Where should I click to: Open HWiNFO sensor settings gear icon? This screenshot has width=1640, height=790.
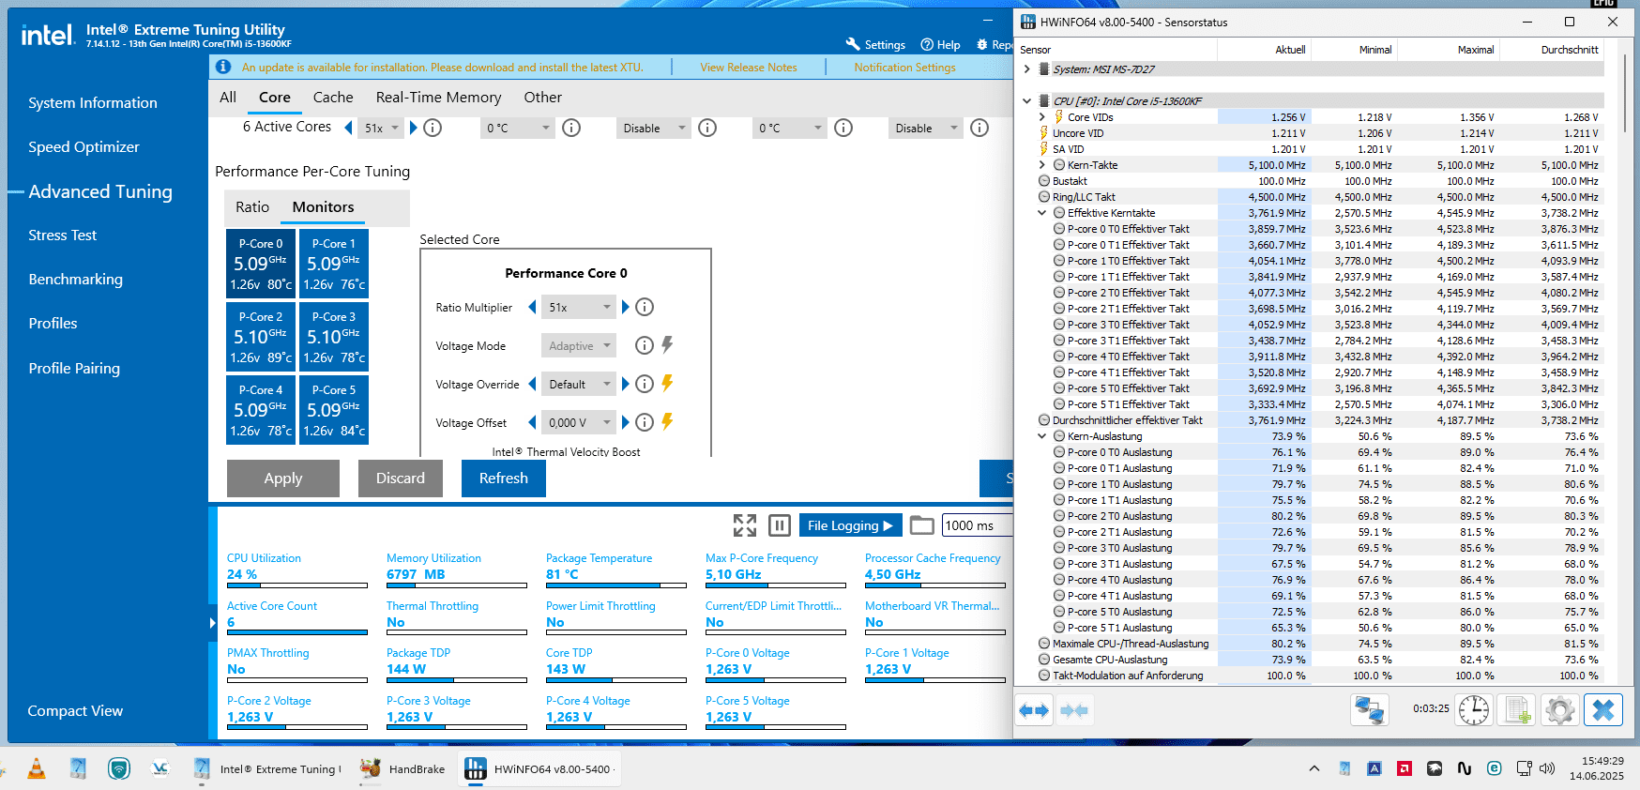point(1560,710)
